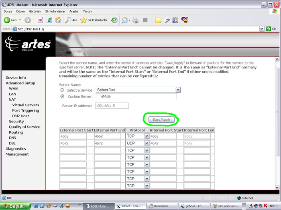Click External Port Start field containing 4662
281x210 pixels.
coord(73,136)
